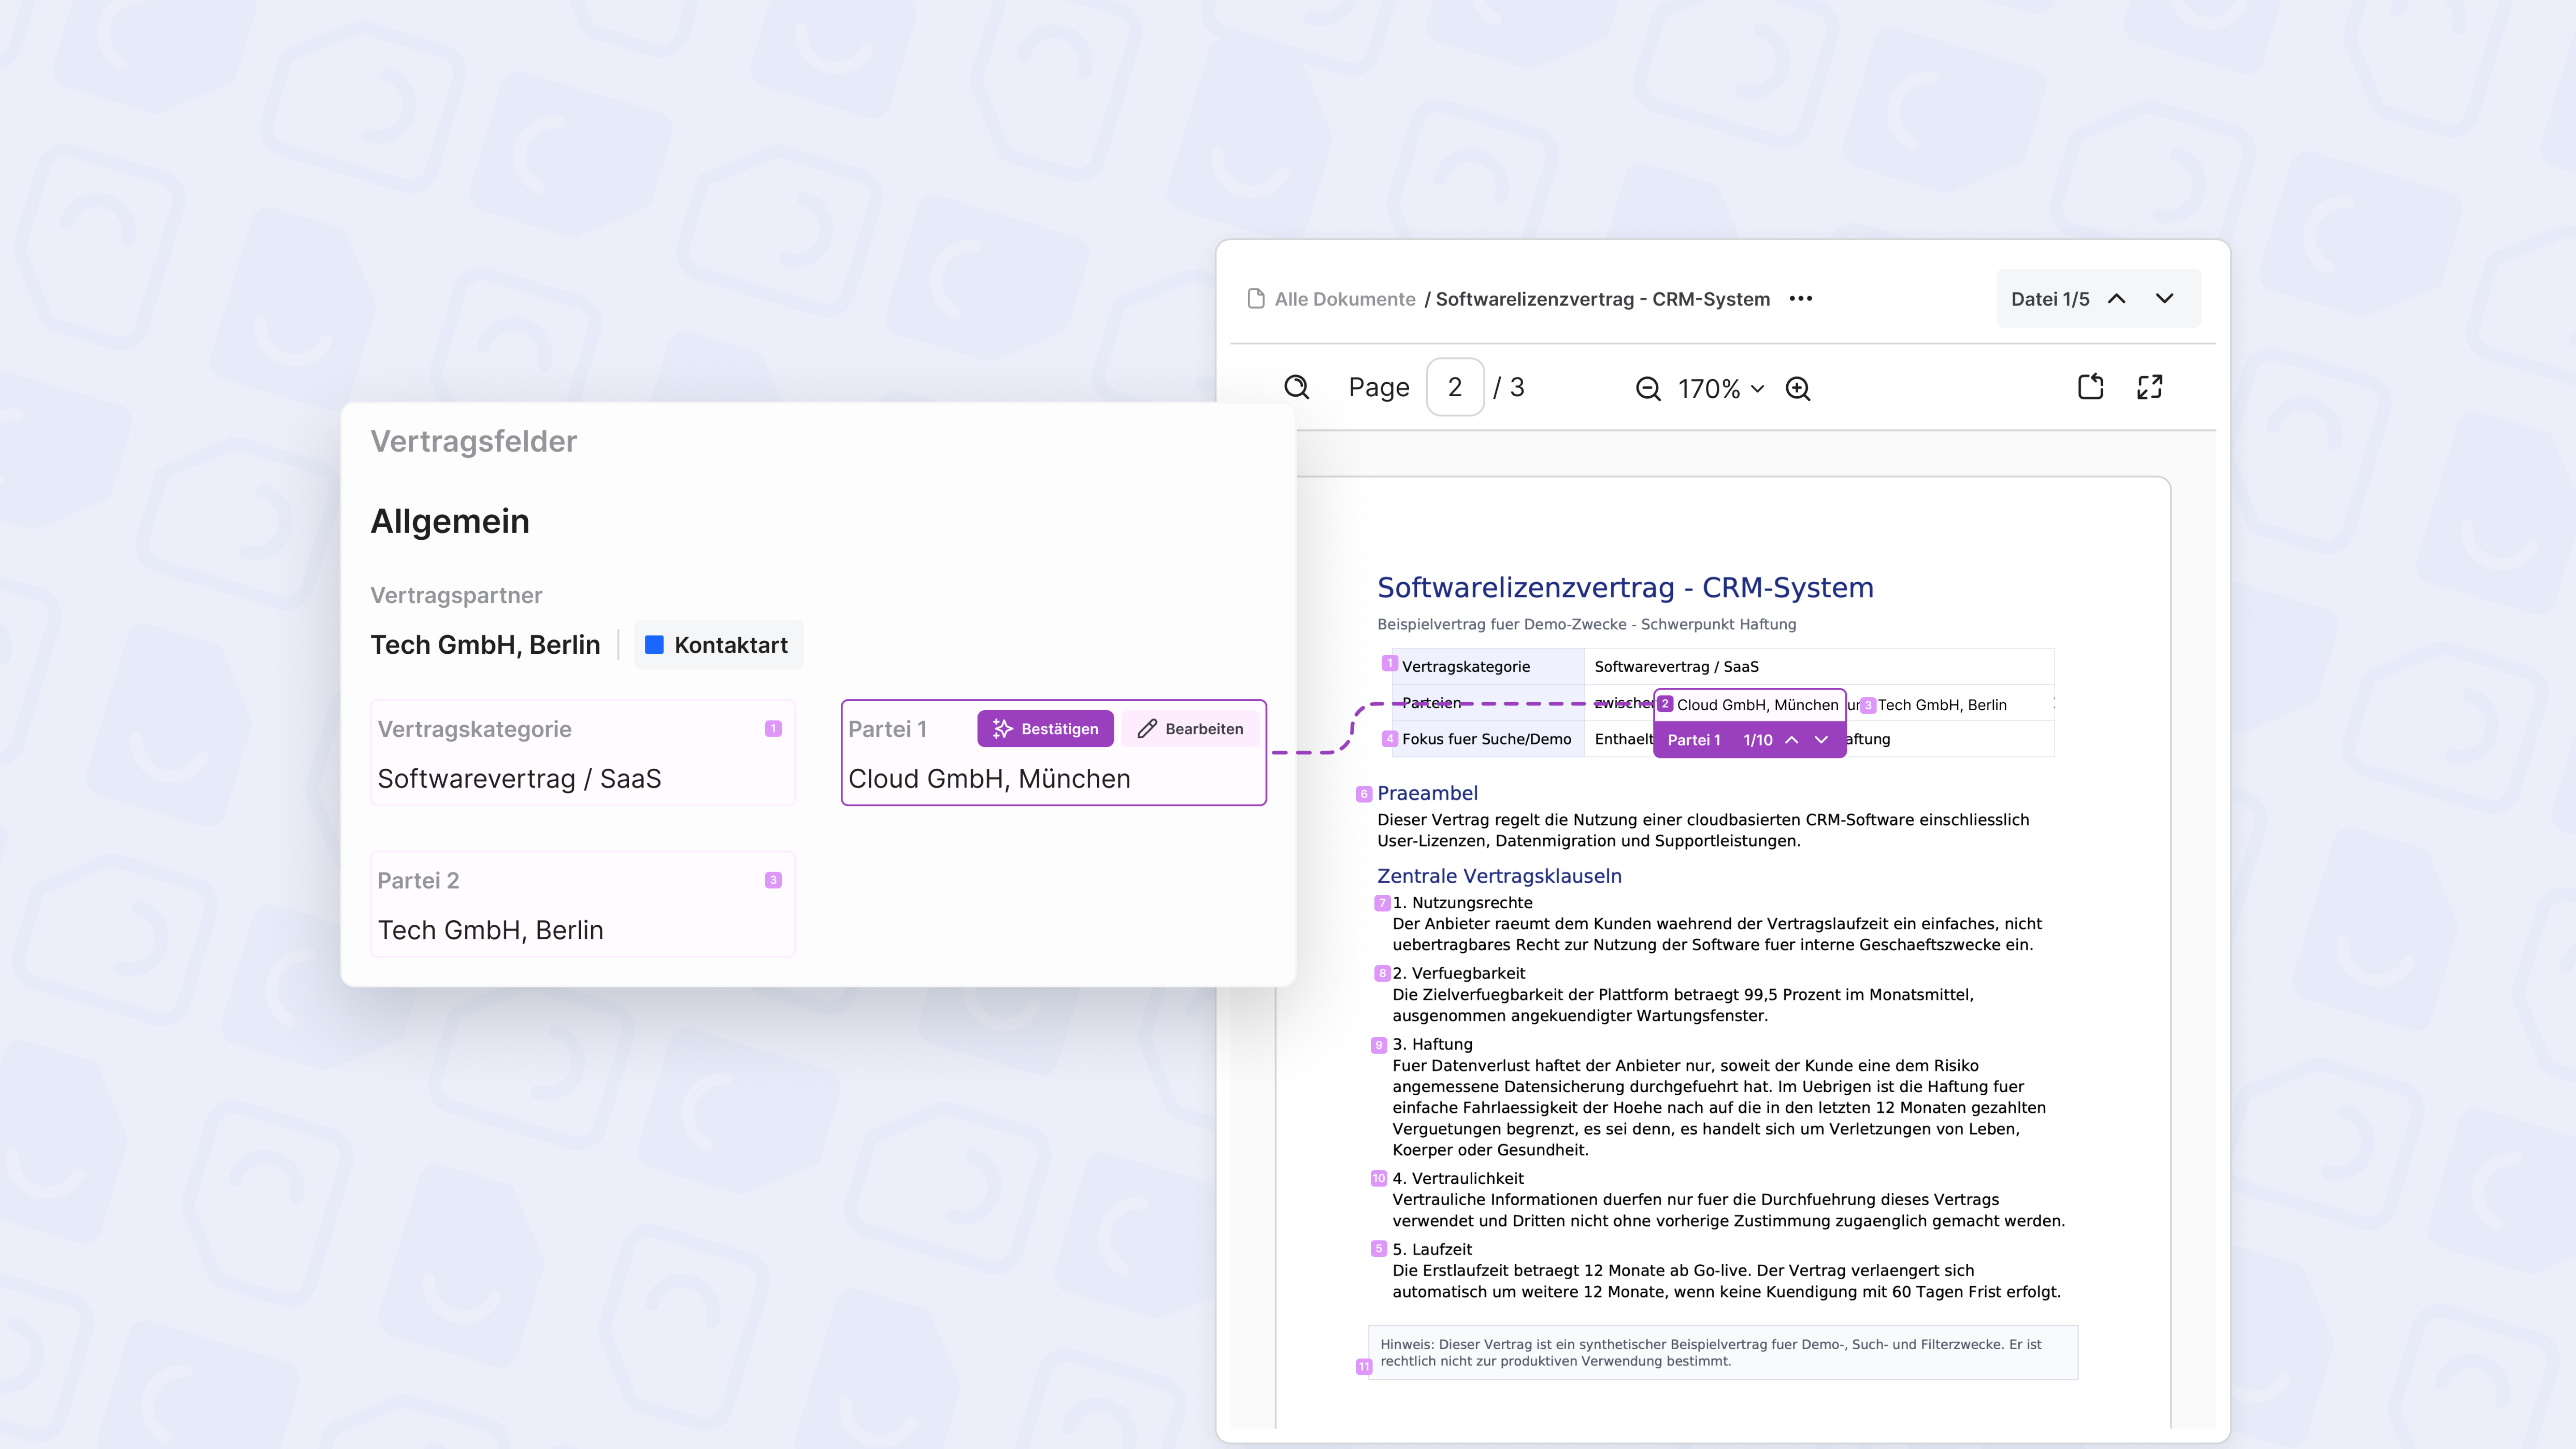Click the 4. Vertraulichkeit clause heading
This screenshot has width=2576, height=1449.
pyautogui.click(x=1458, y=1178)
